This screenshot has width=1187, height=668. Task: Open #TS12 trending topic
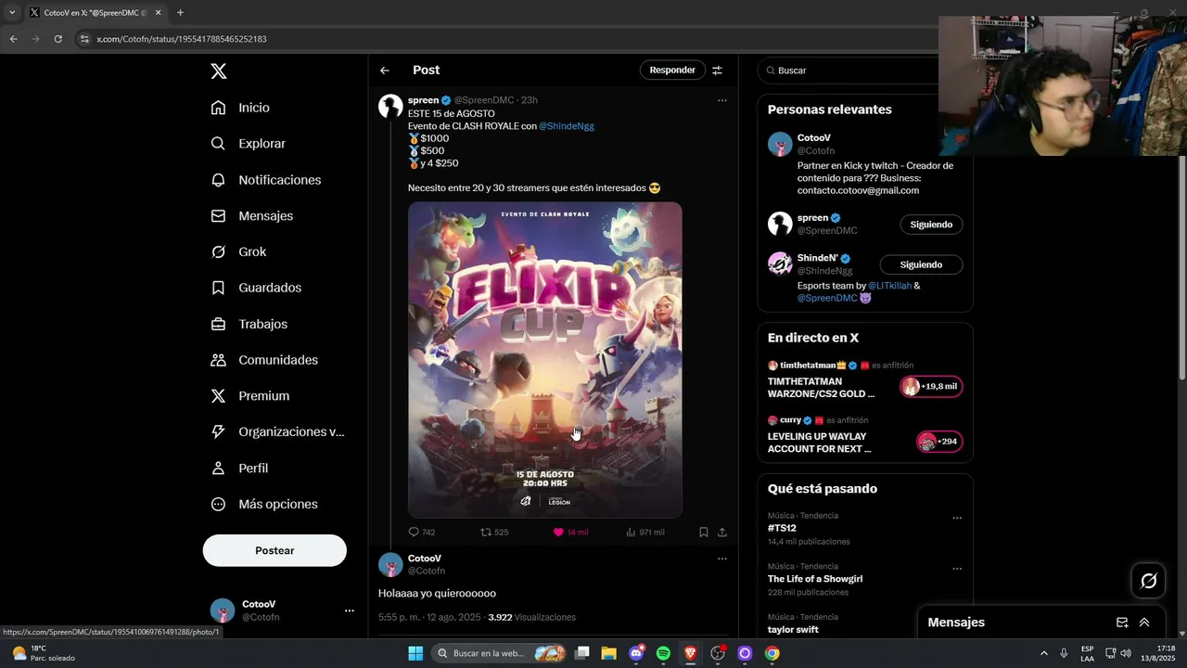[x=782, y=528]
